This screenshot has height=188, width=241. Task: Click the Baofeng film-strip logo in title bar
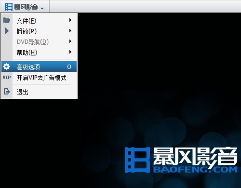[x=8, y=7]
